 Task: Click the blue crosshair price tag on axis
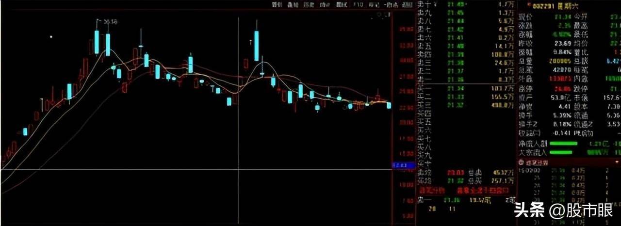403,165
